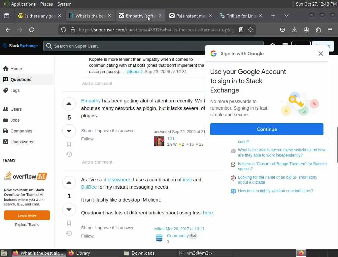The width and height of the screenshot is (338, 257).
Task: Click the orange Learn more button
Action: click(27, 215)
